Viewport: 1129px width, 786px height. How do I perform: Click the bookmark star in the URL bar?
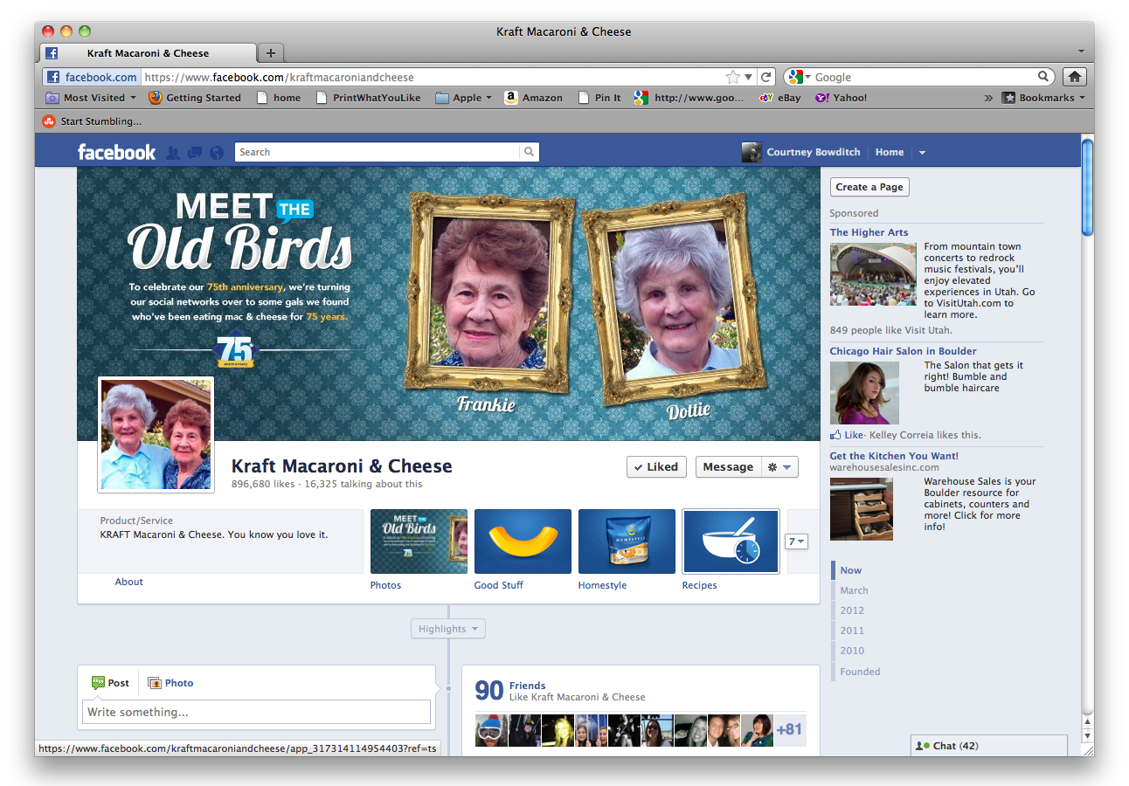[x=733, y=77]
